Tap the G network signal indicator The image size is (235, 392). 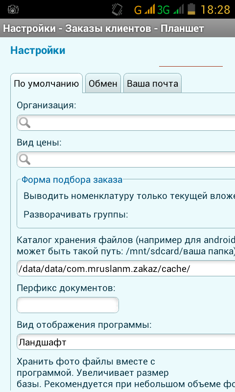[144, 10]
